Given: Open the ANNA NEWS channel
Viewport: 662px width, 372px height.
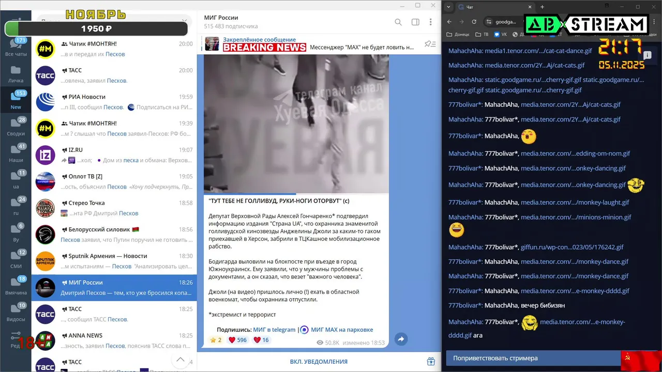Looking at the screenshot, I should point(114,340).
